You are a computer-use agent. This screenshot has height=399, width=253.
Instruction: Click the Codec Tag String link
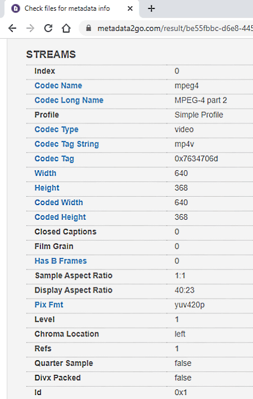tap(67, 144)
